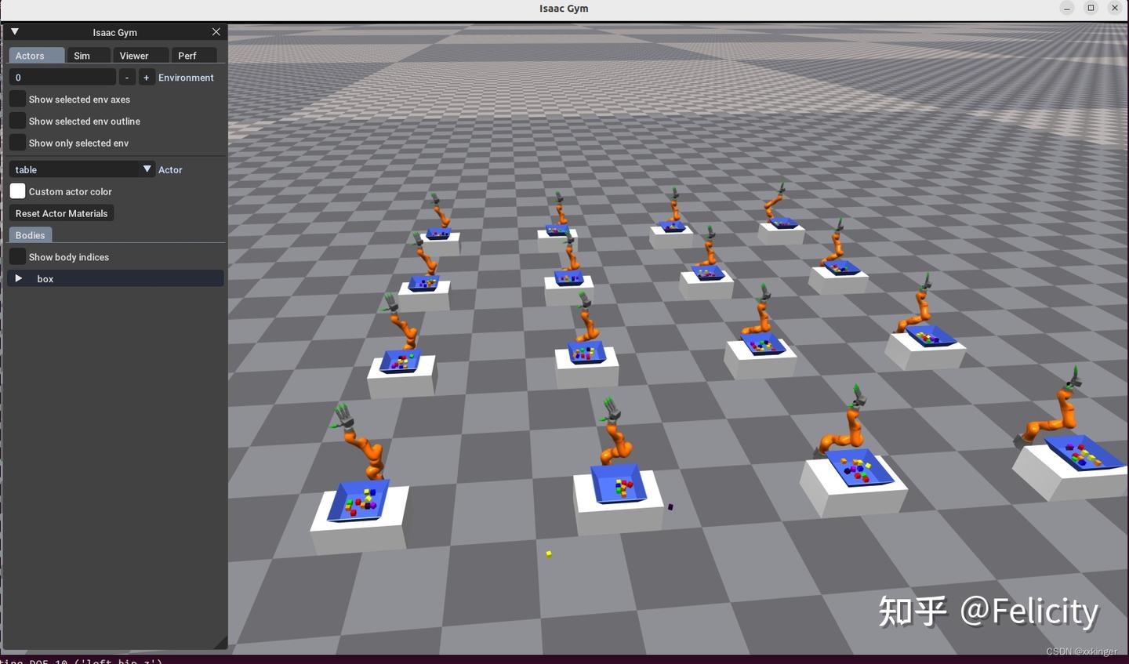Enable Show body indices
This screenshot has height=664, width=1129.
click(x=17, y=257)
